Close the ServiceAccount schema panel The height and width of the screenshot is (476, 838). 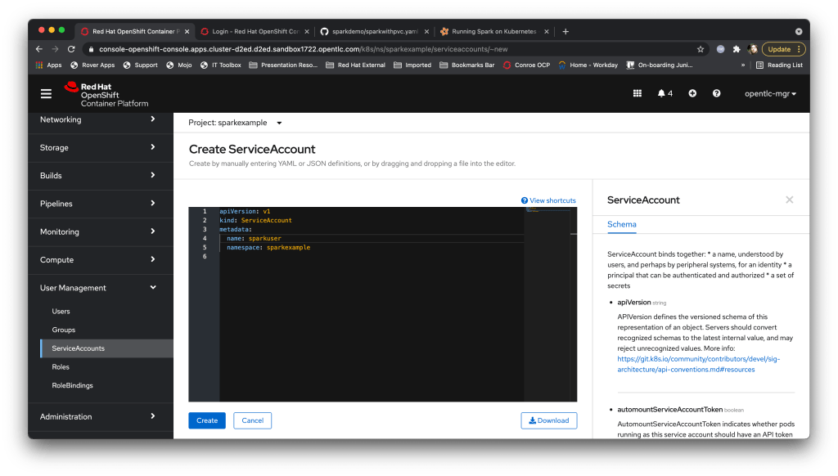pos(789,200)
